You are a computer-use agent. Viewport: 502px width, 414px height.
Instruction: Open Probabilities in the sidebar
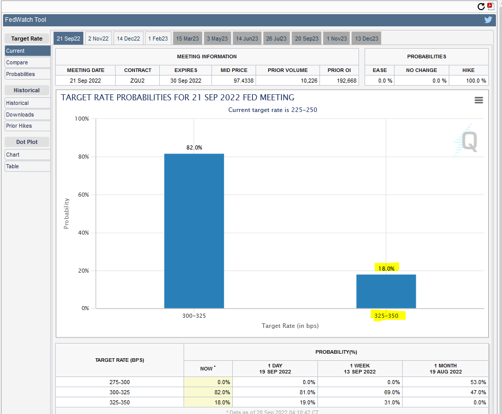pos(27,74)
